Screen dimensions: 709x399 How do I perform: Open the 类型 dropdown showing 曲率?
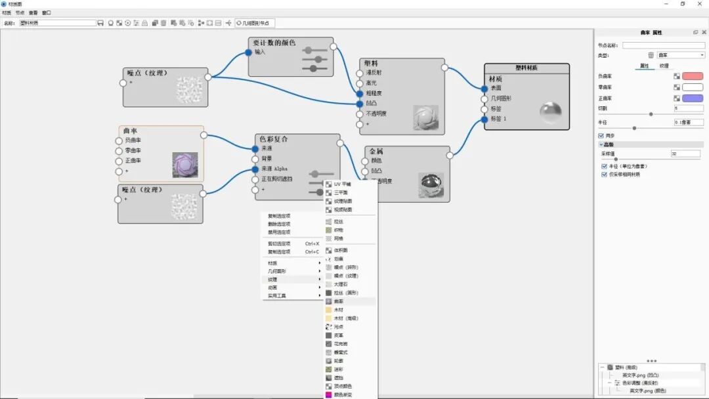pyautogui.click(x=681, y=55)
